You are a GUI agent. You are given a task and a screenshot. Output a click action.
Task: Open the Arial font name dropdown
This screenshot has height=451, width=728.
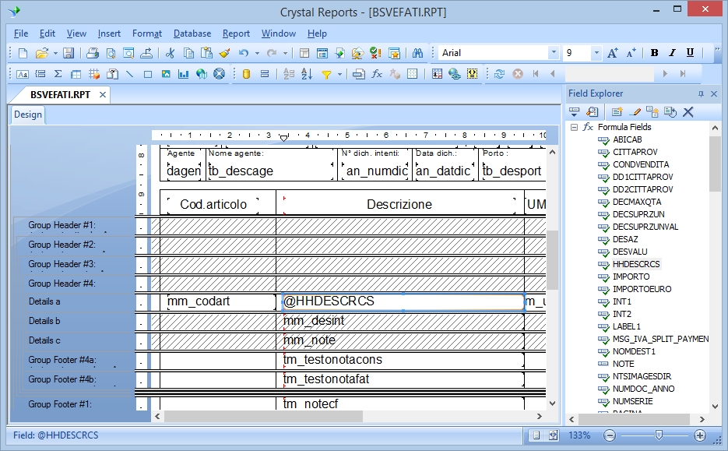pos(554,53)
